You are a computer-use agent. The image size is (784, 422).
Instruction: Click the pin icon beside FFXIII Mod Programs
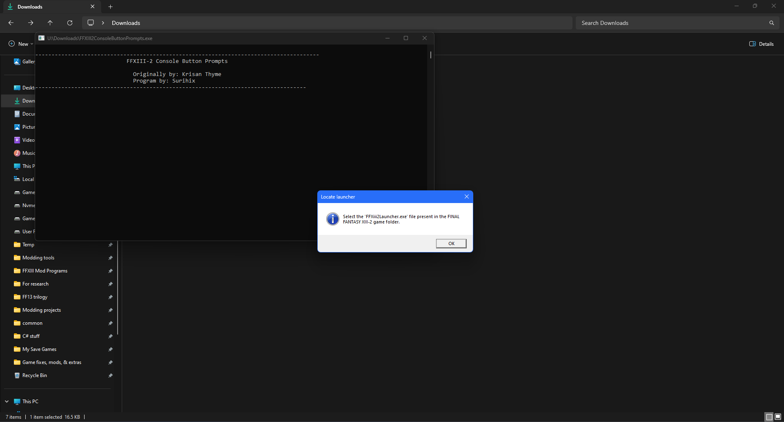110,271
